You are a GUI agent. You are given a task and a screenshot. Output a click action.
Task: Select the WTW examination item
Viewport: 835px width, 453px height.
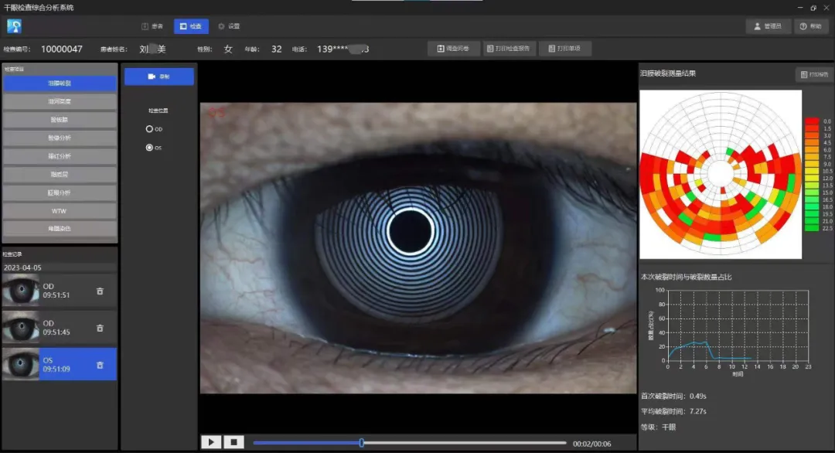point(60,211)
